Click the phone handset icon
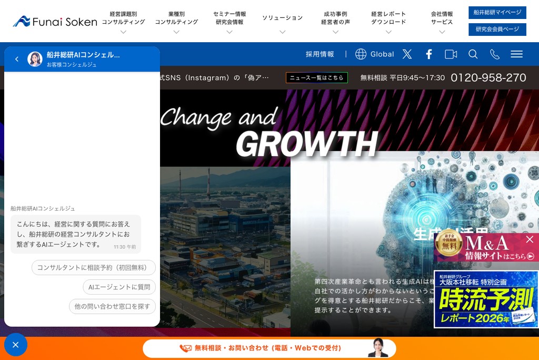 [495, 54]
